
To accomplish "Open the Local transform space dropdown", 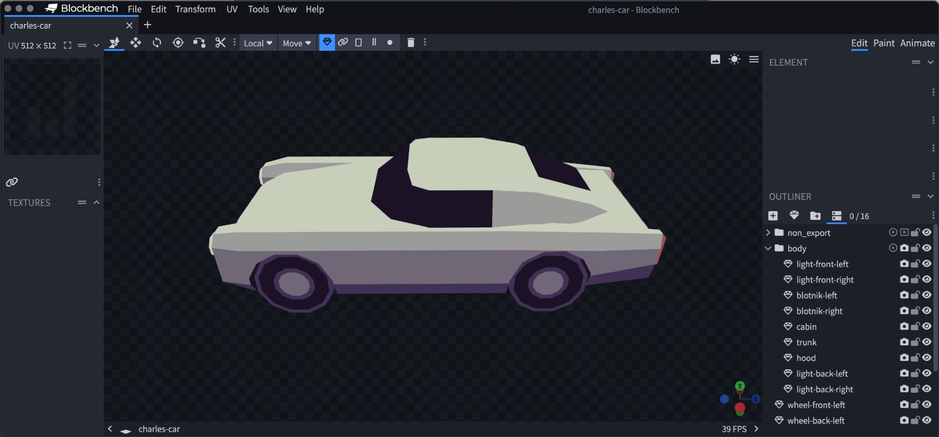I will point(258,43).
